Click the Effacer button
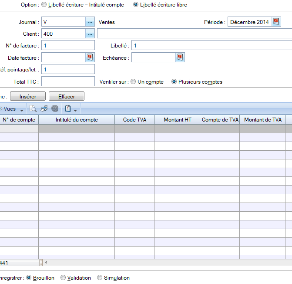 [67, 96]
